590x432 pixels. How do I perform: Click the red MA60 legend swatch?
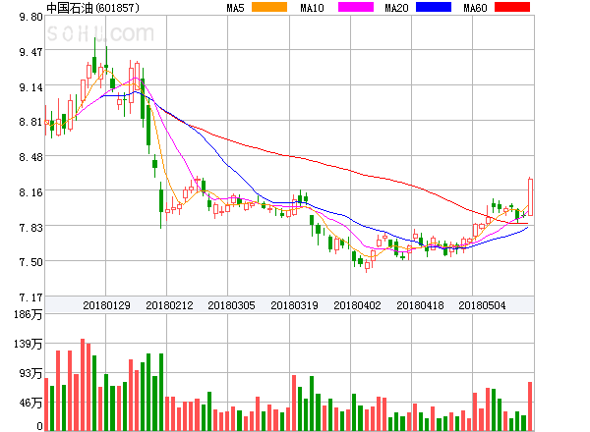tap(512, 7)
